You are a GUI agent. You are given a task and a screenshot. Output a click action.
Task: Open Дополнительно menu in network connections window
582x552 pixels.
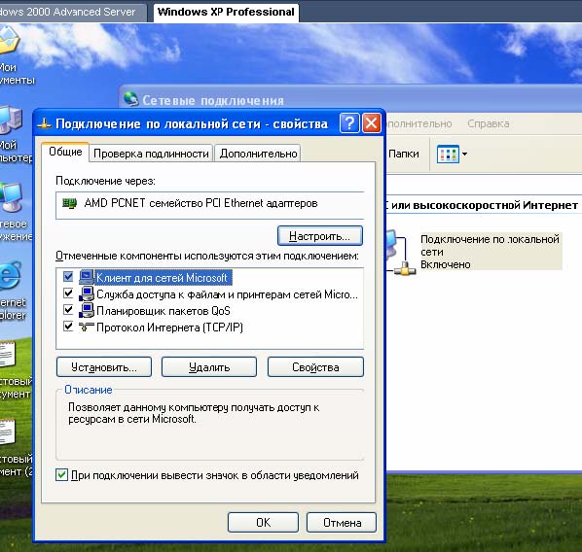click(x=419, y=123)
